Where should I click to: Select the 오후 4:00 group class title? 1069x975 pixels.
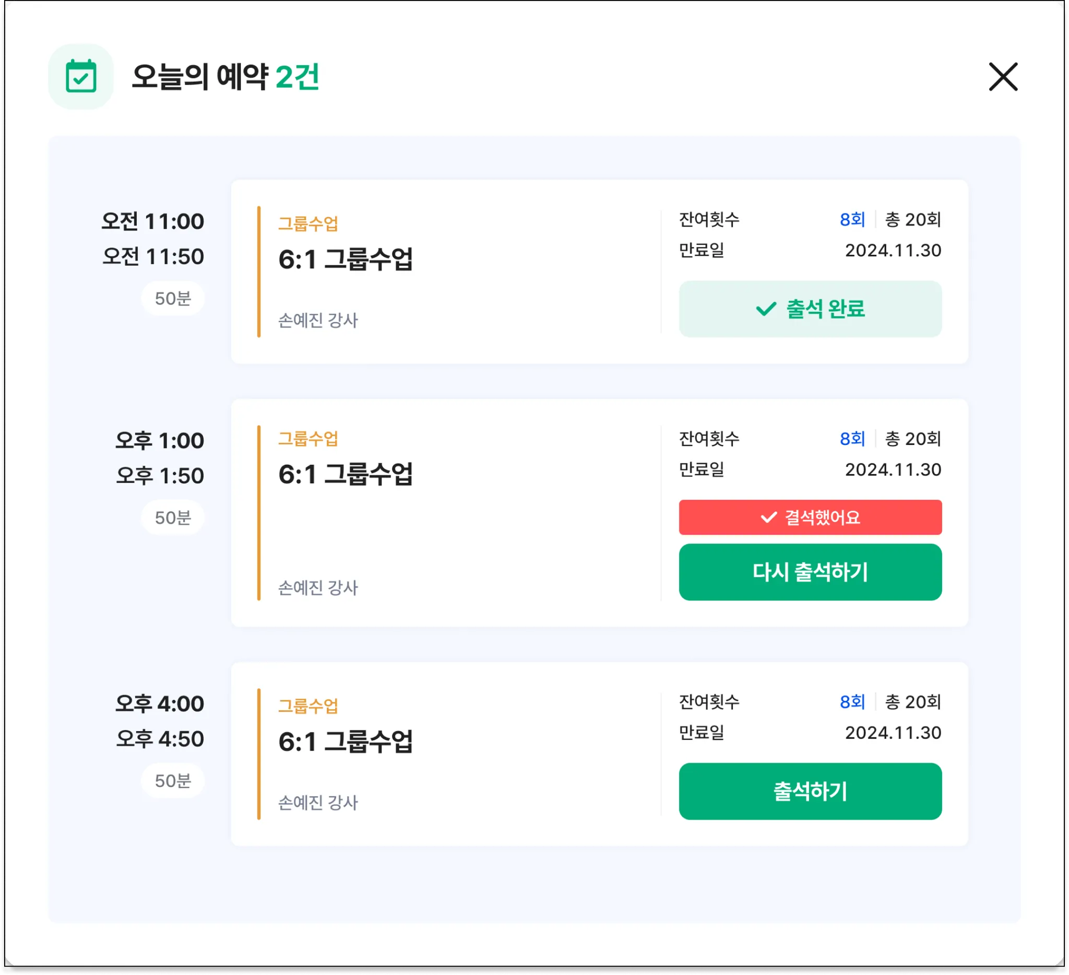coord(345,742)
